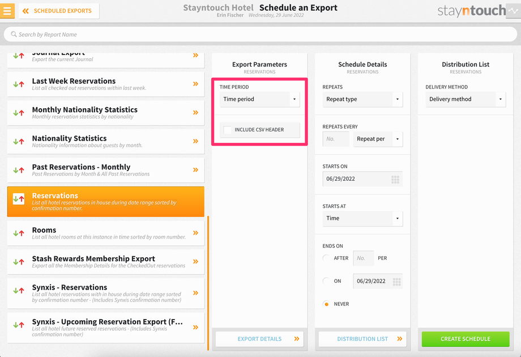Click export arrows icon for Synxis - Reservations
The width and height of the screenshot is (521, 357).
click(x=19, y=290)
